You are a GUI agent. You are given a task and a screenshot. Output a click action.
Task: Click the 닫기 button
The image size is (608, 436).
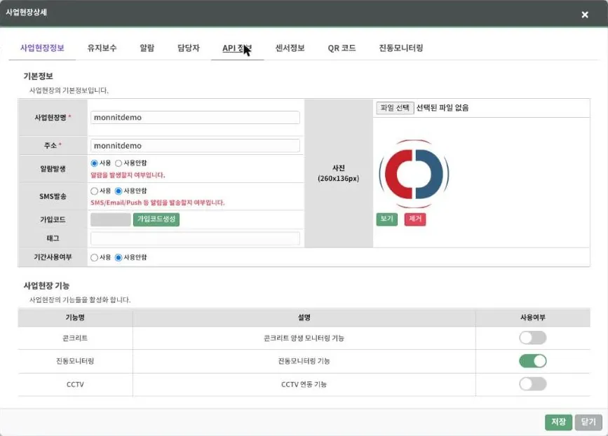pyautogui.click(x=588, y=422)
